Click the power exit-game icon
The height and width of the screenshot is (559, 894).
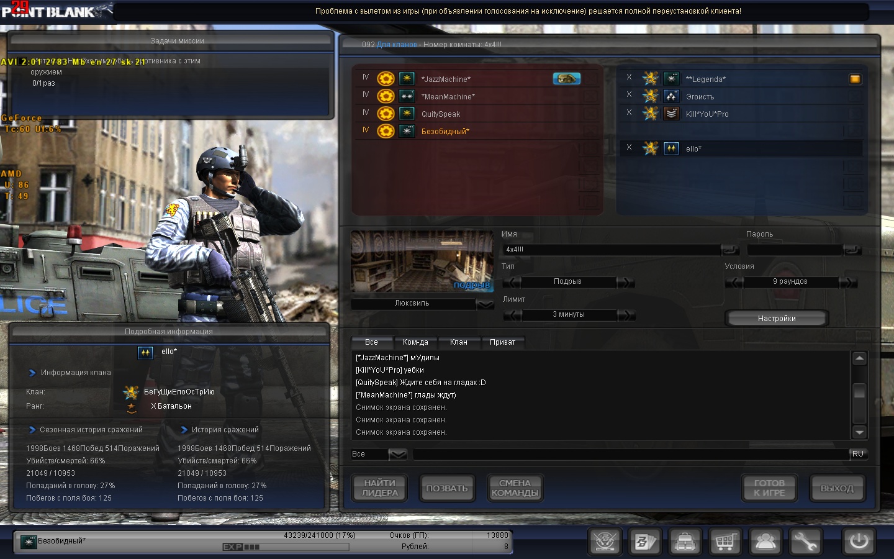point(859,541)
